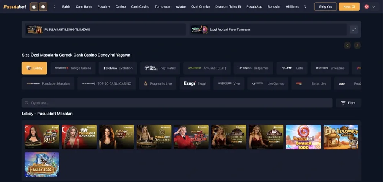Expand the promo banner fullscreen icon
The height and width of the screenshot is (182, 383).
pos(354,29)
